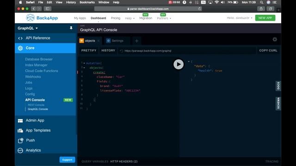Select GraphQL Console in sidebar
Viewport: 296px width, 166px height.
pos(38,109)
